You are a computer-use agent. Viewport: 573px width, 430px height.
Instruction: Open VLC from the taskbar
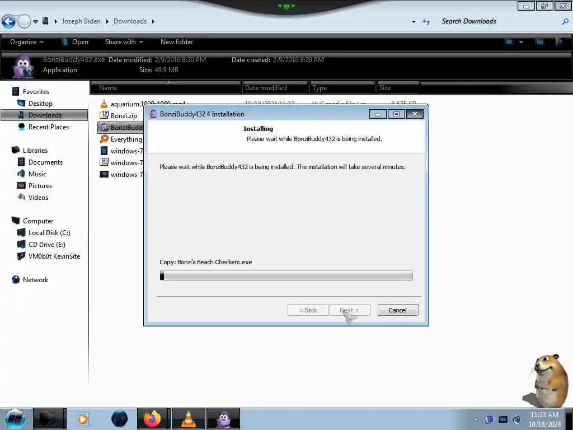[x=189, y=419]
